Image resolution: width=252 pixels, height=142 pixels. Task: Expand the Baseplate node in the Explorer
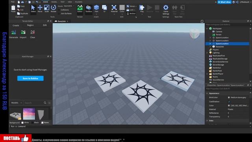pos(210,47)
